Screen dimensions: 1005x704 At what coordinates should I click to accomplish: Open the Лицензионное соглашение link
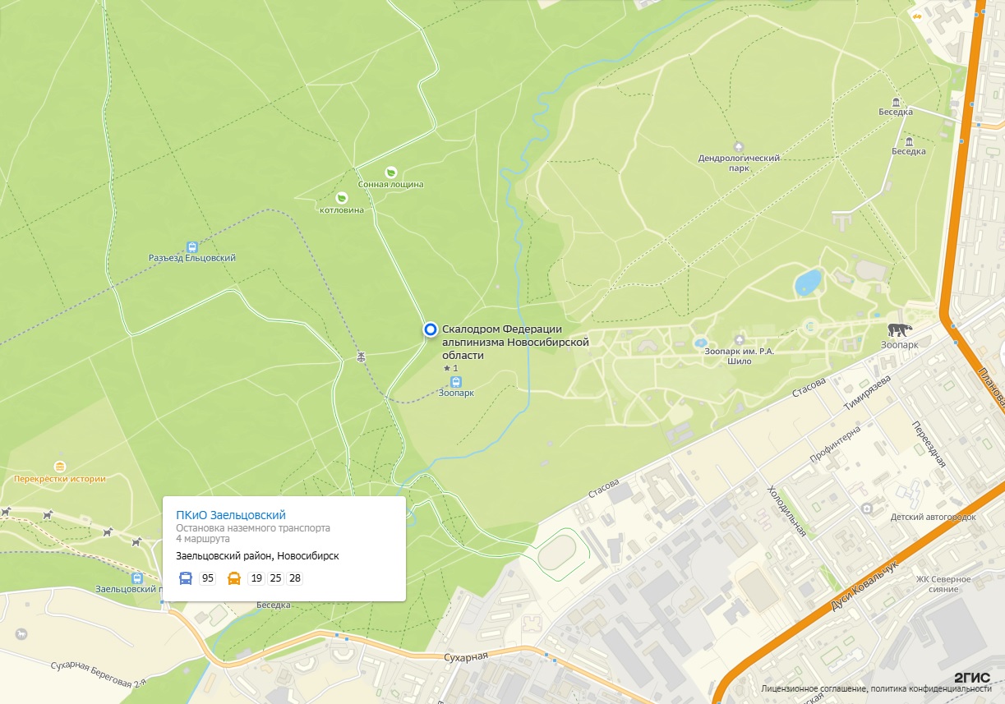[812, 689]
